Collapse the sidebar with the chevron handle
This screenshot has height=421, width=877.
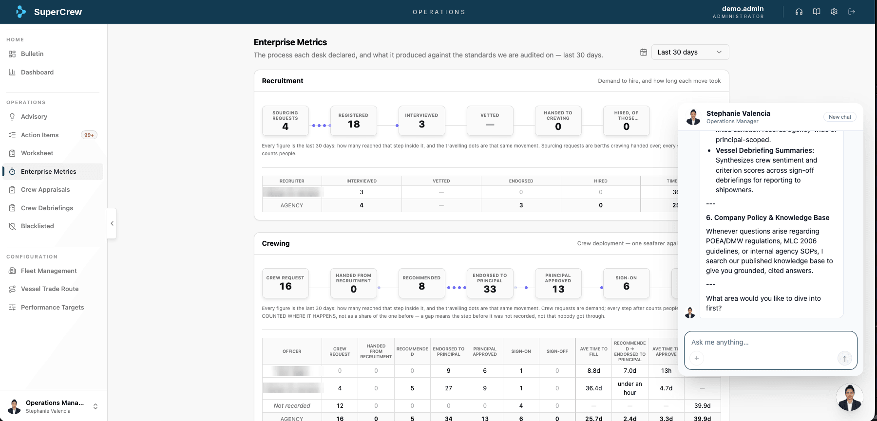pos(112,223)
